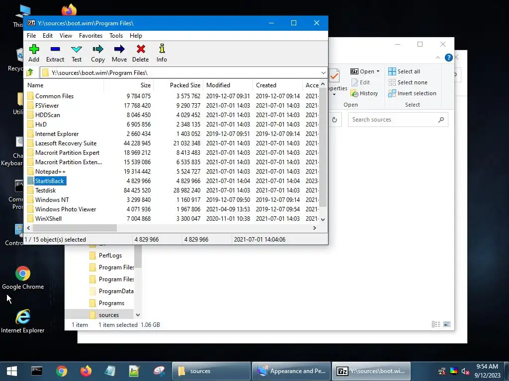
Task: Open the Edit menu
Action: pos(48,36)
